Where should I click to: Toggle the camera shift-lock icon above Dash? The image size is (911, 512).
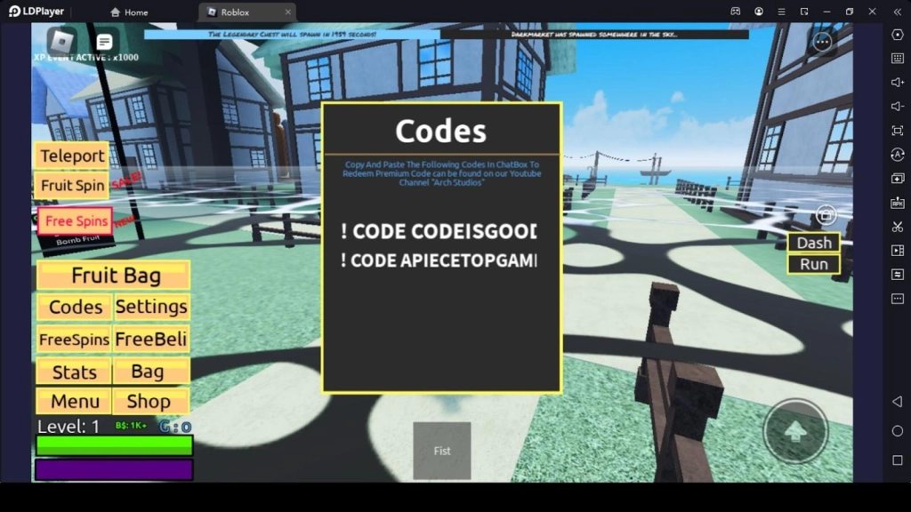(x=826, y=214)
